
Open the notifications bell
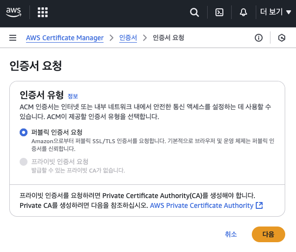[x=243, y=12]
